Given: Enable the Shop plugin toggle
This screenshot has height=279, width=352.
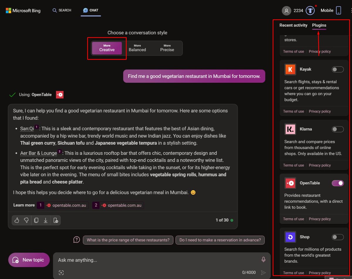Looking at the screenshot, I should point(338,237).
